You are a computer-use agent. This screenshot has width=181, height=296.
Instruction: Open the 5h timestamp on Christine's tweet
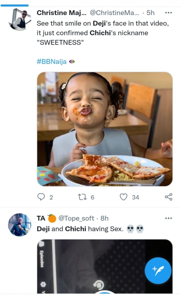150,13
